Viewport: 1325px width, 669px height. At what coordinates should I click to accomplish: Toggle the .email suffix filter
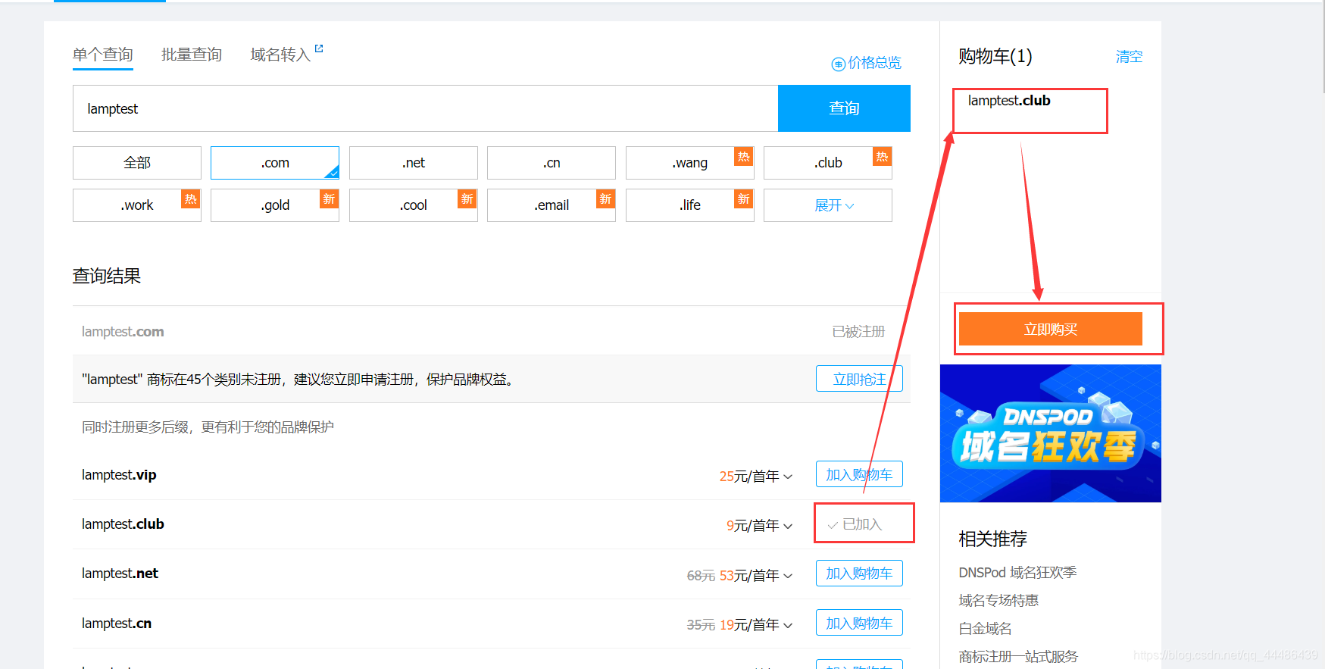point(552,205)
